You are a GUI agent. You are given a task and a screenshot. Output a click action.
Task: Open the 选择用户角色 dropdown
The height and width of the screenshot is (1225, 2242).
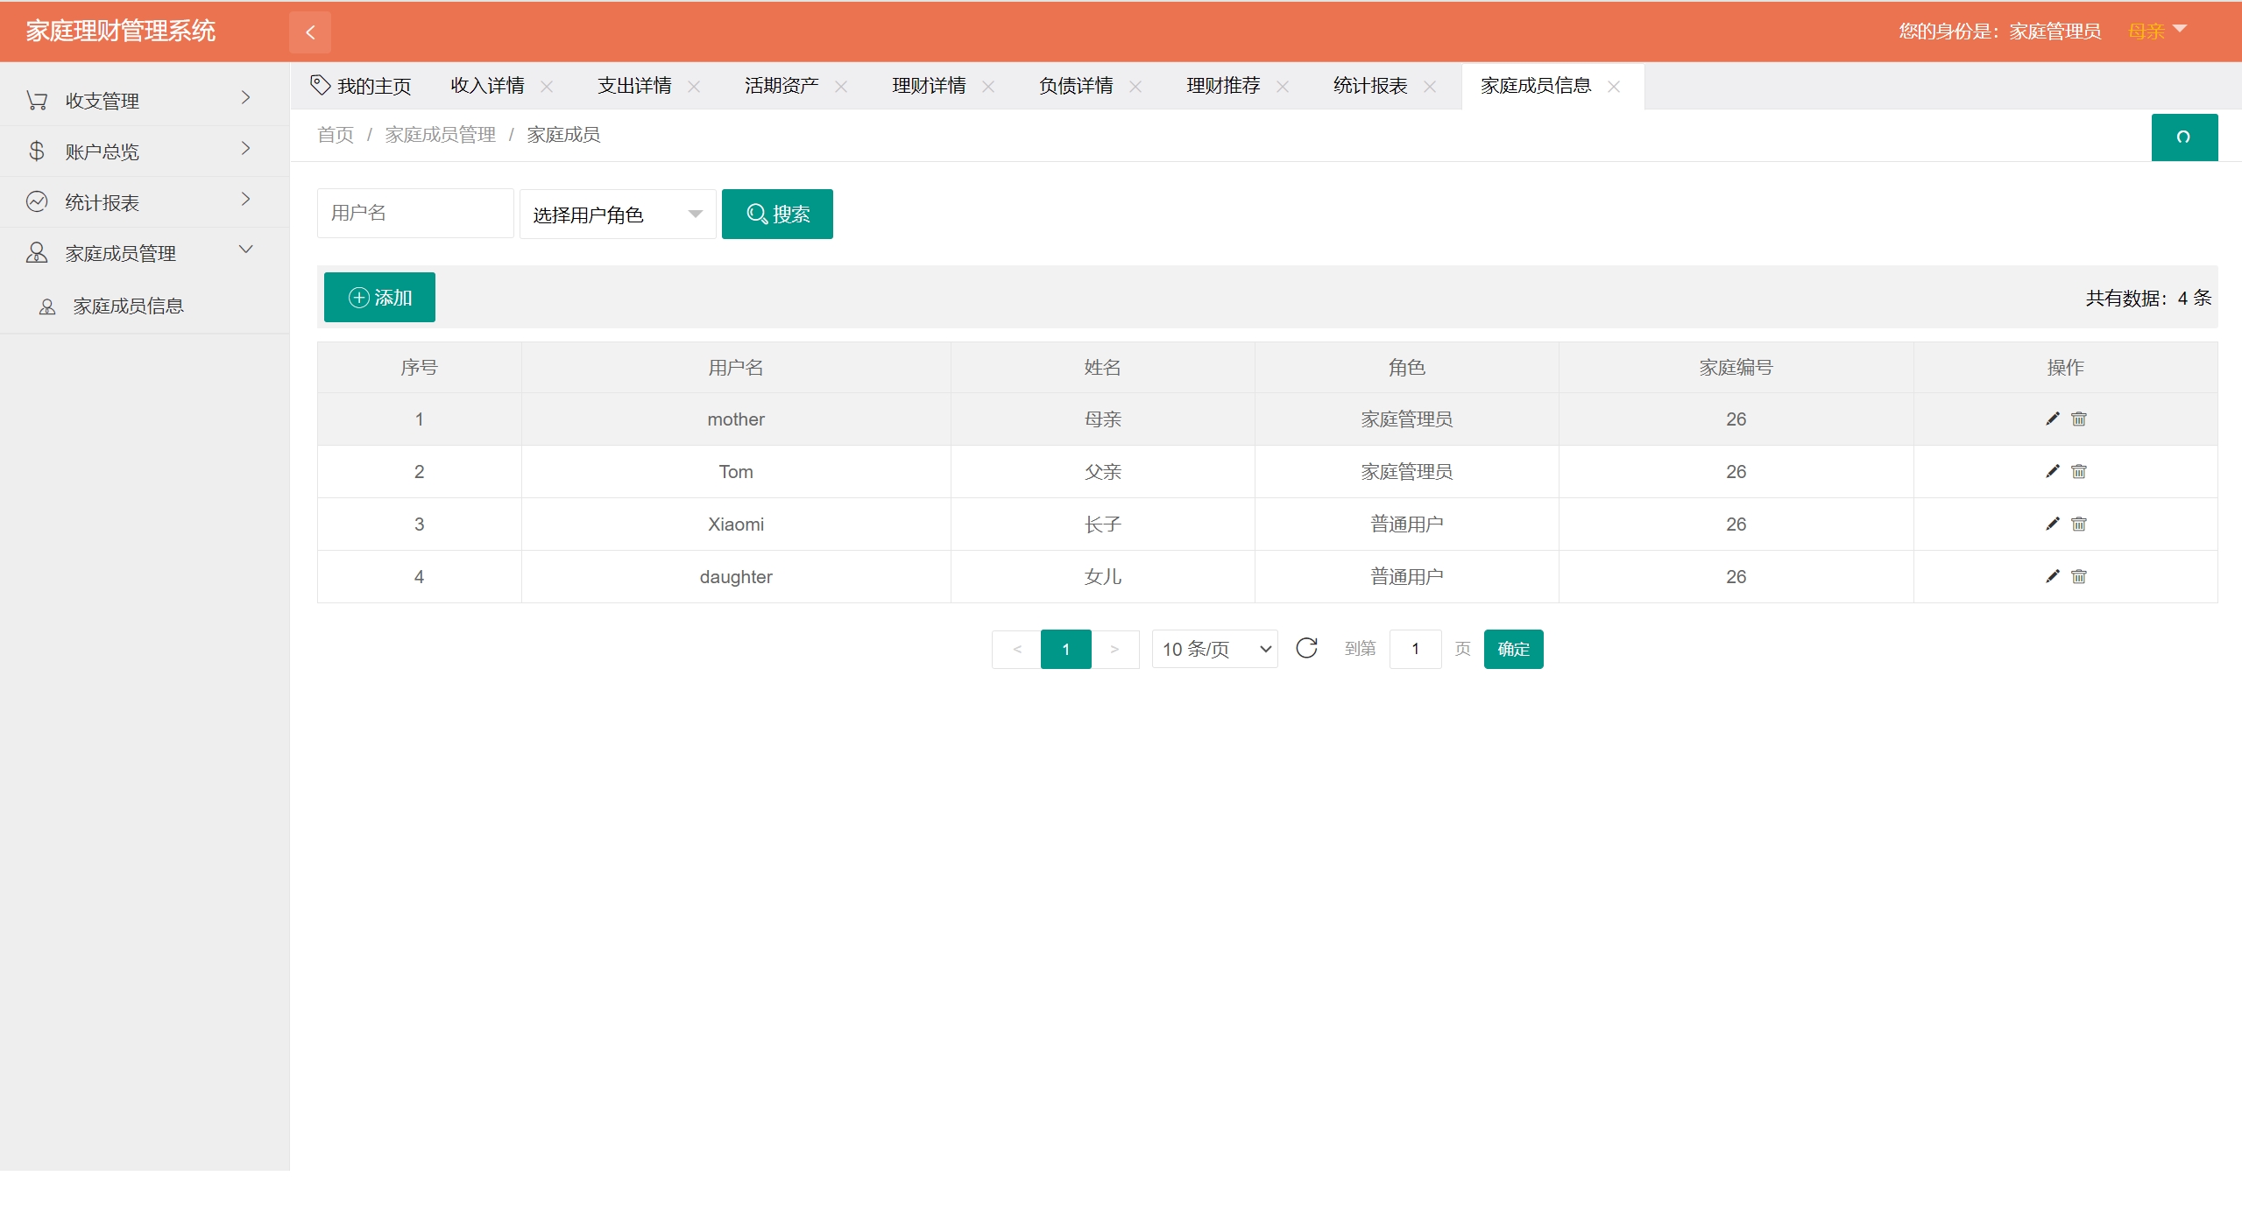617,215
